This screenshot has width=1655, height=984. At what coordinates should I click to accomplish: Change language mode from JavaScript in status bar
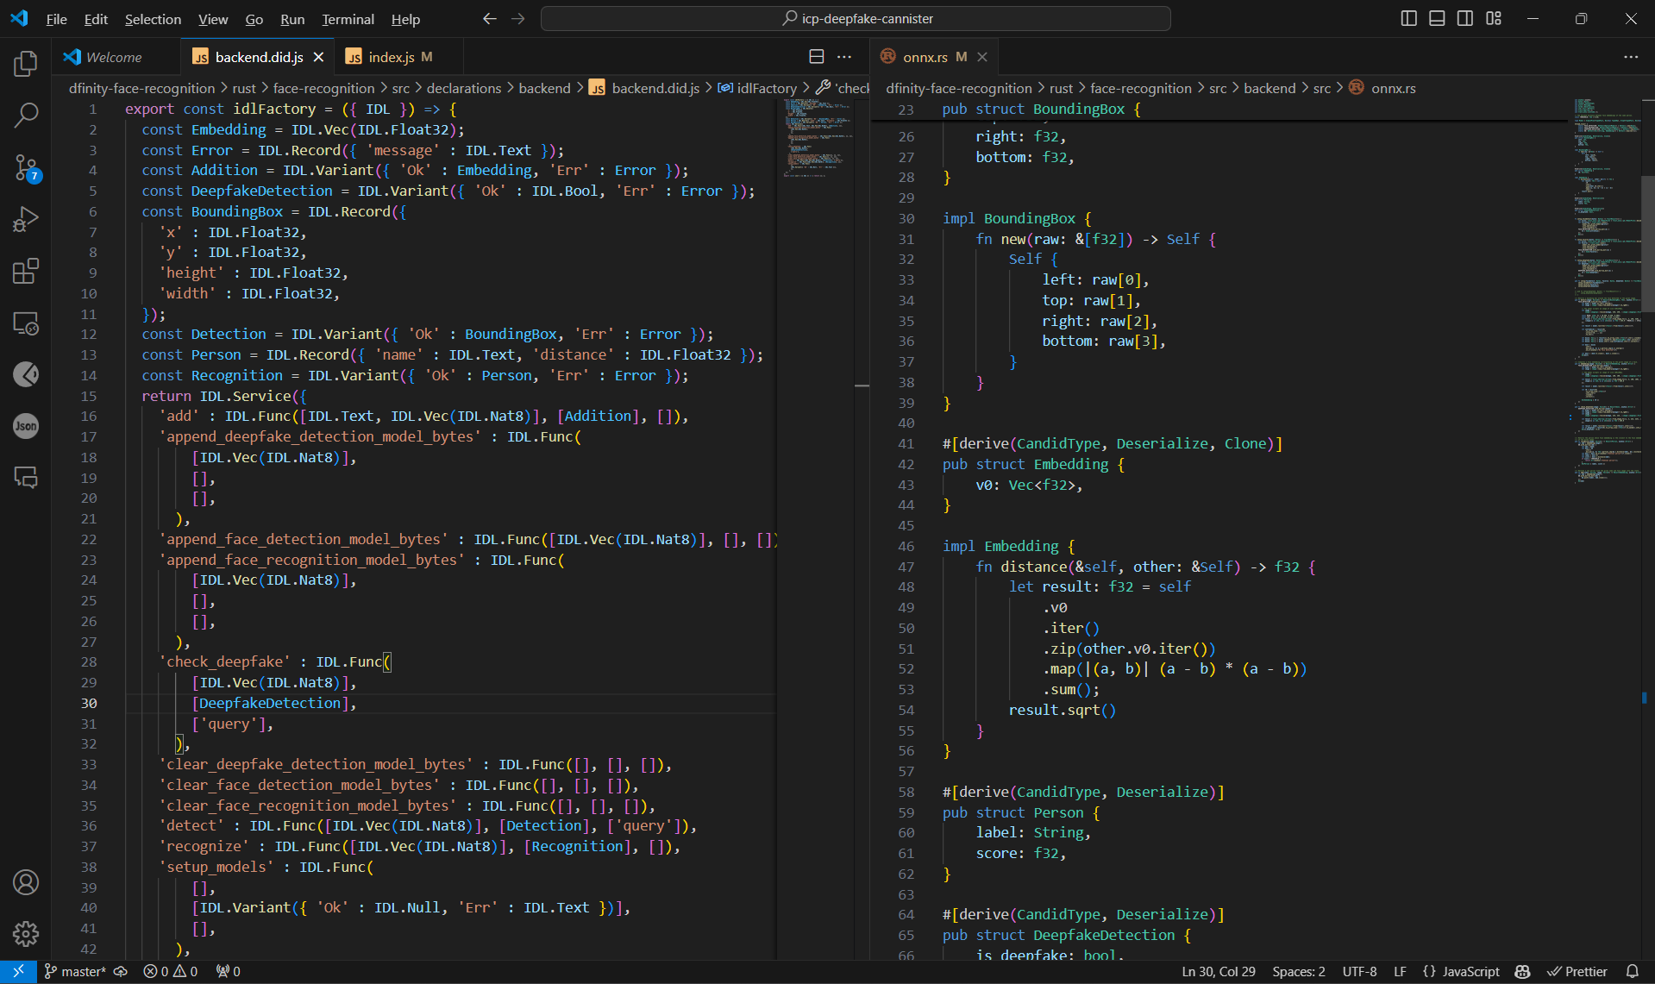click(x=1470, y=971)
